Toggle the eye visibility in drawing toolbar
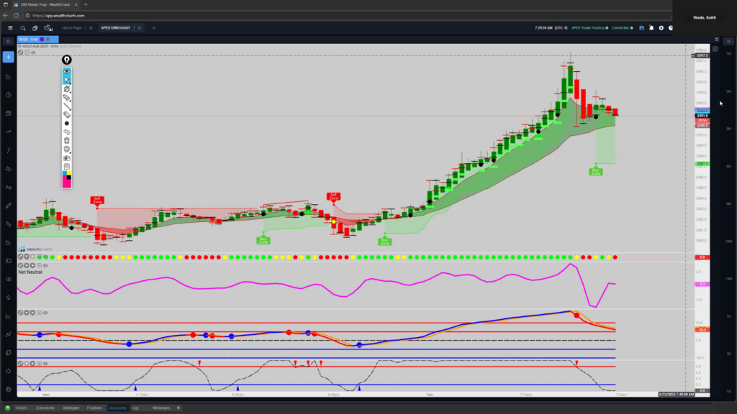Viewport: 737px width, 414px height. 67,71
